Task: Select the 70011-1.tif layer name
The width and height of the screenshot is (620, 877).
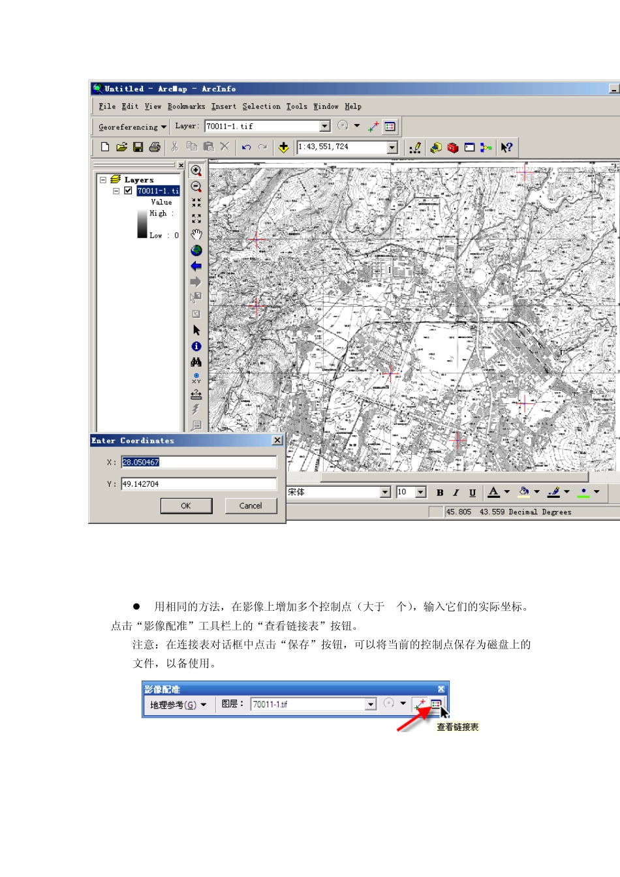Action: click(x=158, y=191)
